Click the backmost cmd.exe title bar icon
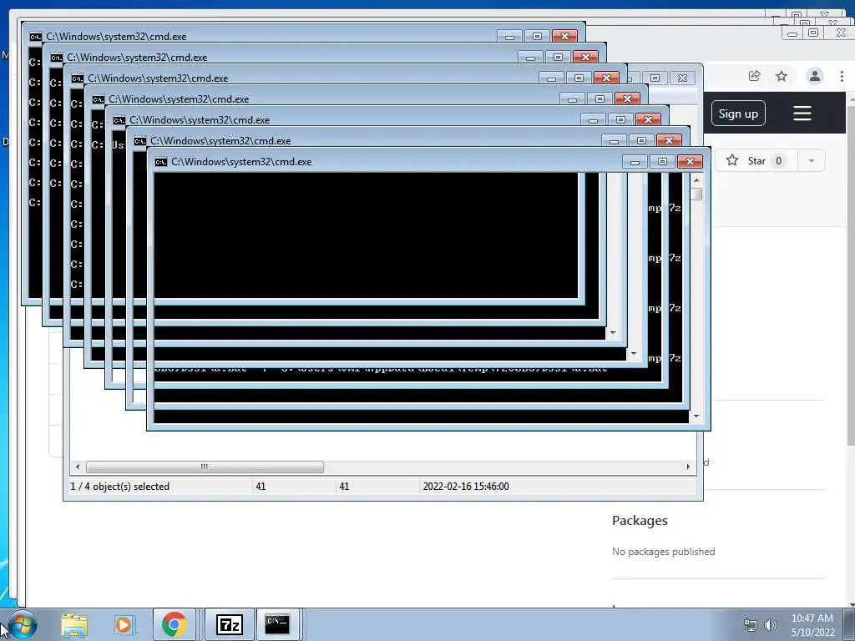This screenshot has height=641, width=855. [35, 37]
